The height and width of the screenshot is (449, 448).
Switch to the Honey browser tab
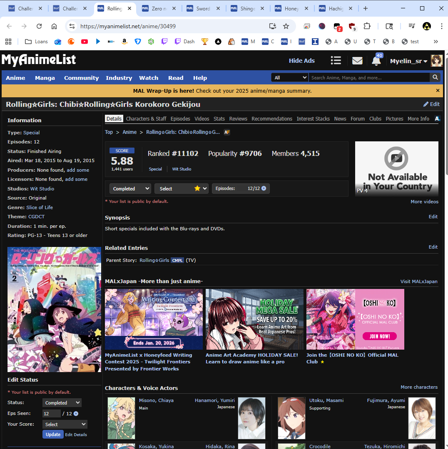pos(292,9)
